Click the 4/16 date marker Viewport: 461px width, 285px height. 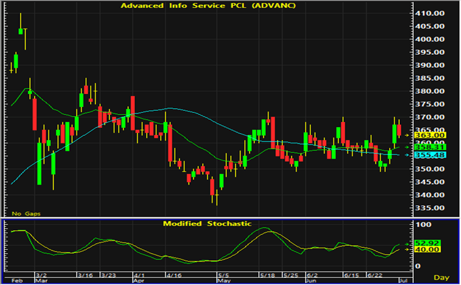tap(173, 275)
